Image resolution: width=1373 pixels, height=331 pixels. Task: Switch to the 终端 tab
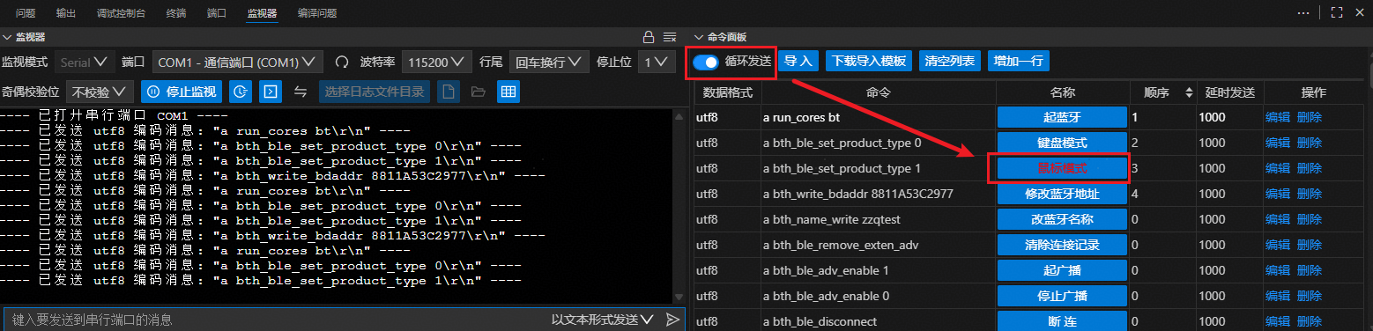(x=176, y=13)
